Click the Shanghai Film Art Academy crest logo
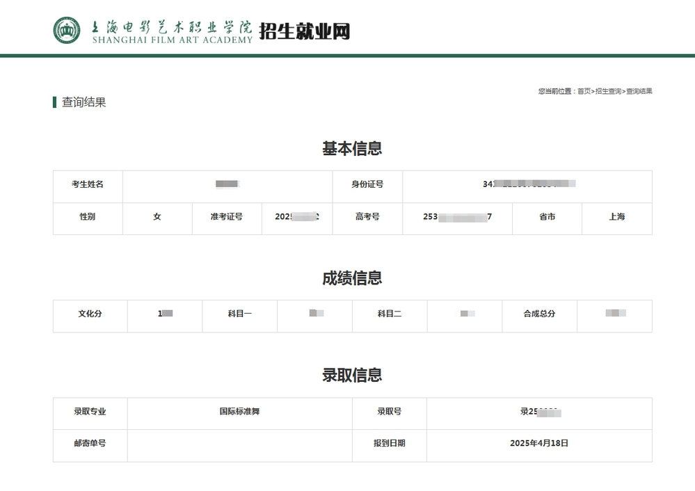Image resolution: width=695 pixels, height=491 pixels. pos(67,30)
